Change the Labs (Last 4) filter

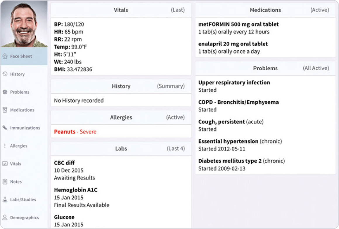(176, 148)
